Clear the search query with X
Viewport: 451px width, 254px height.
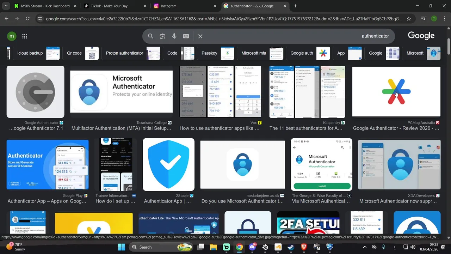200,36
